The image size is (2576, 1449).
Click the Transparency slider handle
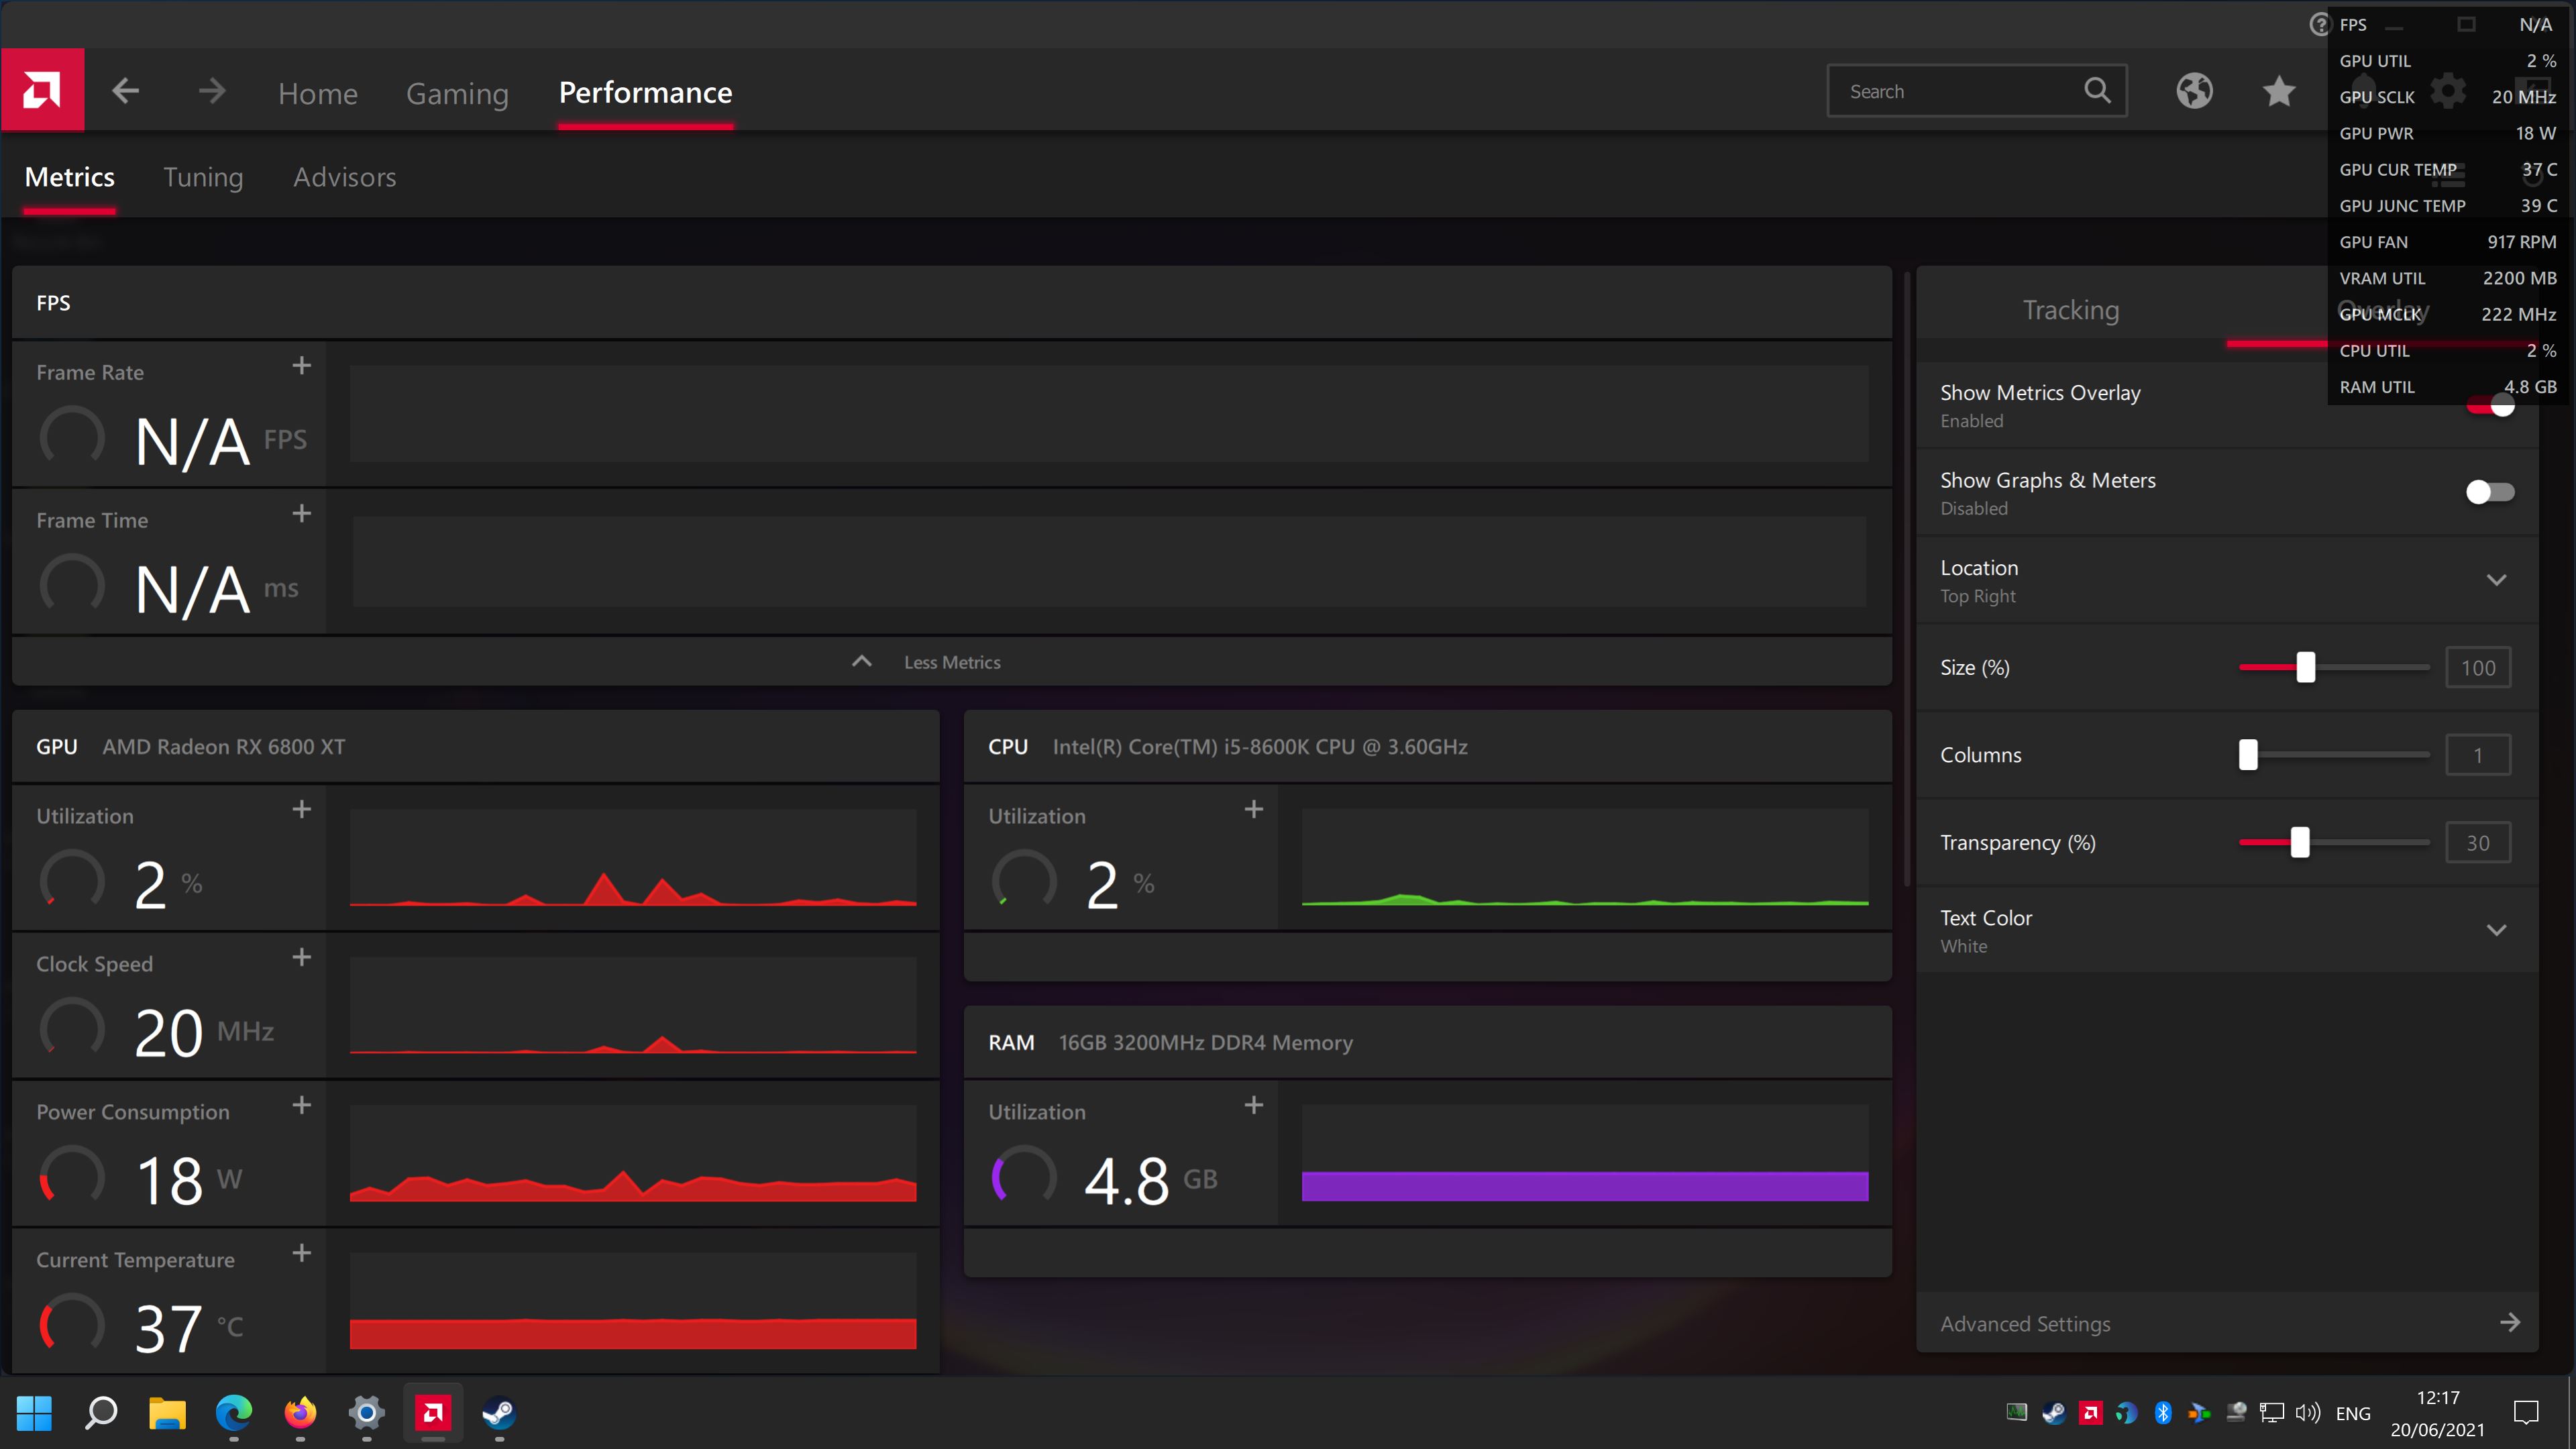(x=2300, y=842)
